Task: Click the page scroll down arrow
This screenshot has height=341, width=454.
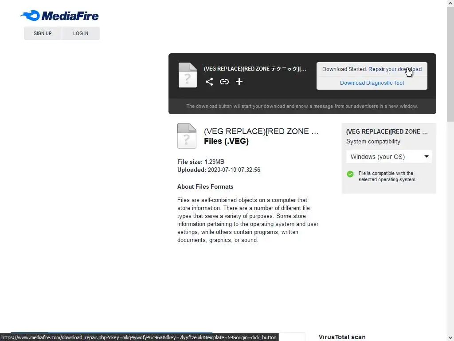Action: 450,337
